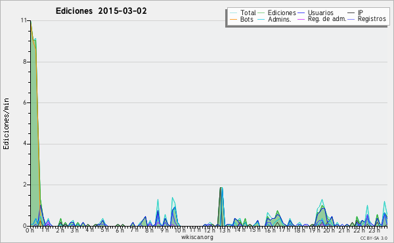The image size is (394, 243).
Task: Click the light cyan Total legend line
Action: coord(233,13)
